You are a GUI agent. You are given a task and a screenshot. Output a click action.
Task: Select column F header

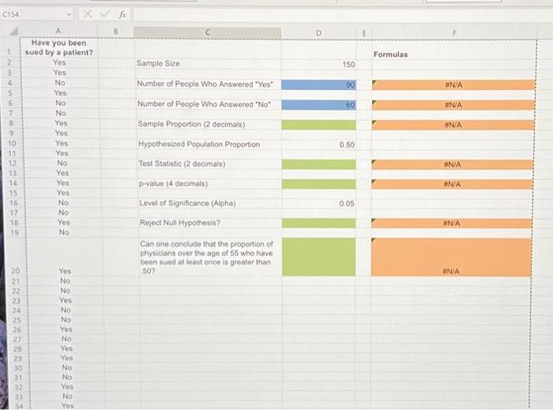tap(454, 33)
